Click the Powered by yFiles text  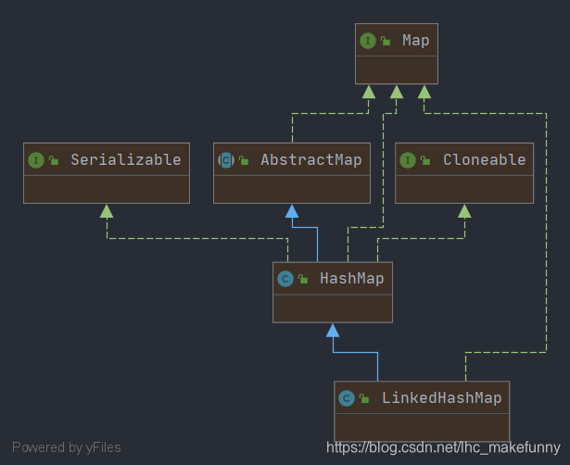tap(67, 447)
